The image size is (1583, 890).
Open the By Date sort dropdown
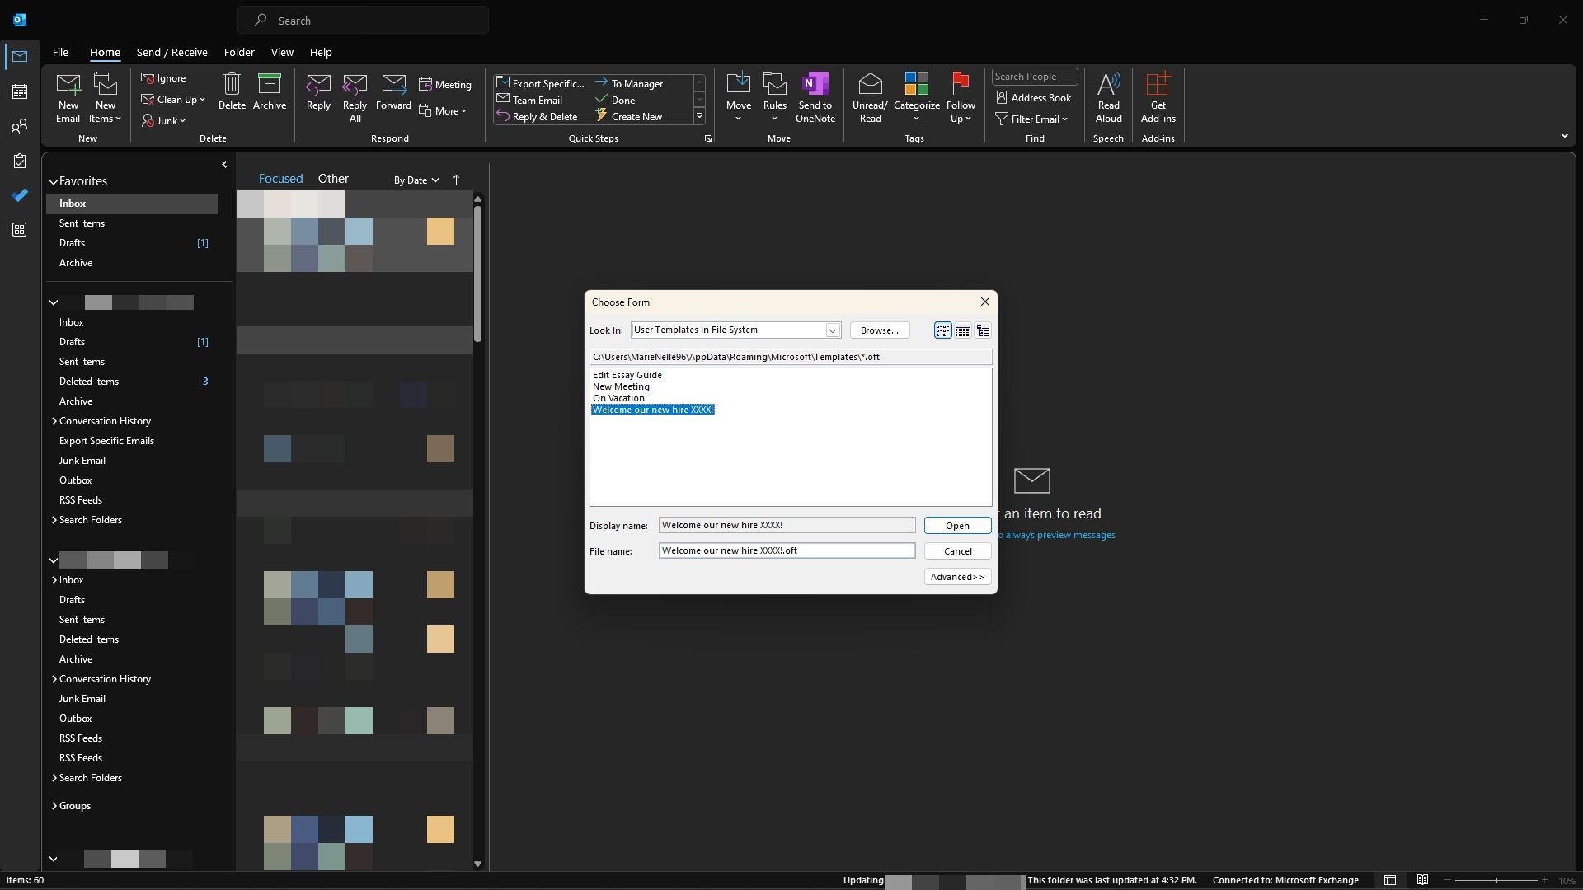[416, 180]
